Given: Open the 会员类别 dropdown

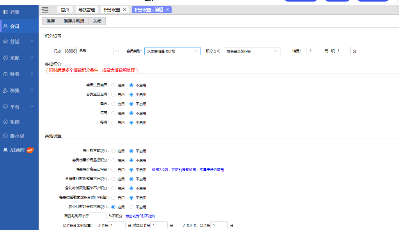Looking at the screenshot, I should click(172, 51).
